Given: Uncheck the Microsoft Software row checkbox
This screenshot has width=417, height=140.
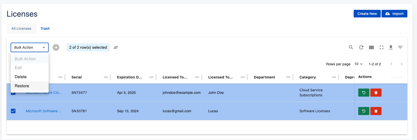Looking at the screenshot, I should [13, 111].
